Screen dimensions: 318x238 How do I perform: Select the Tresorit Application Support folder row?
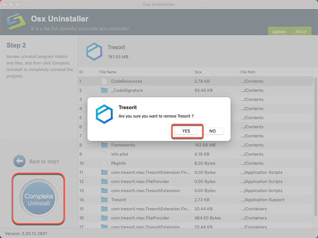140,200
